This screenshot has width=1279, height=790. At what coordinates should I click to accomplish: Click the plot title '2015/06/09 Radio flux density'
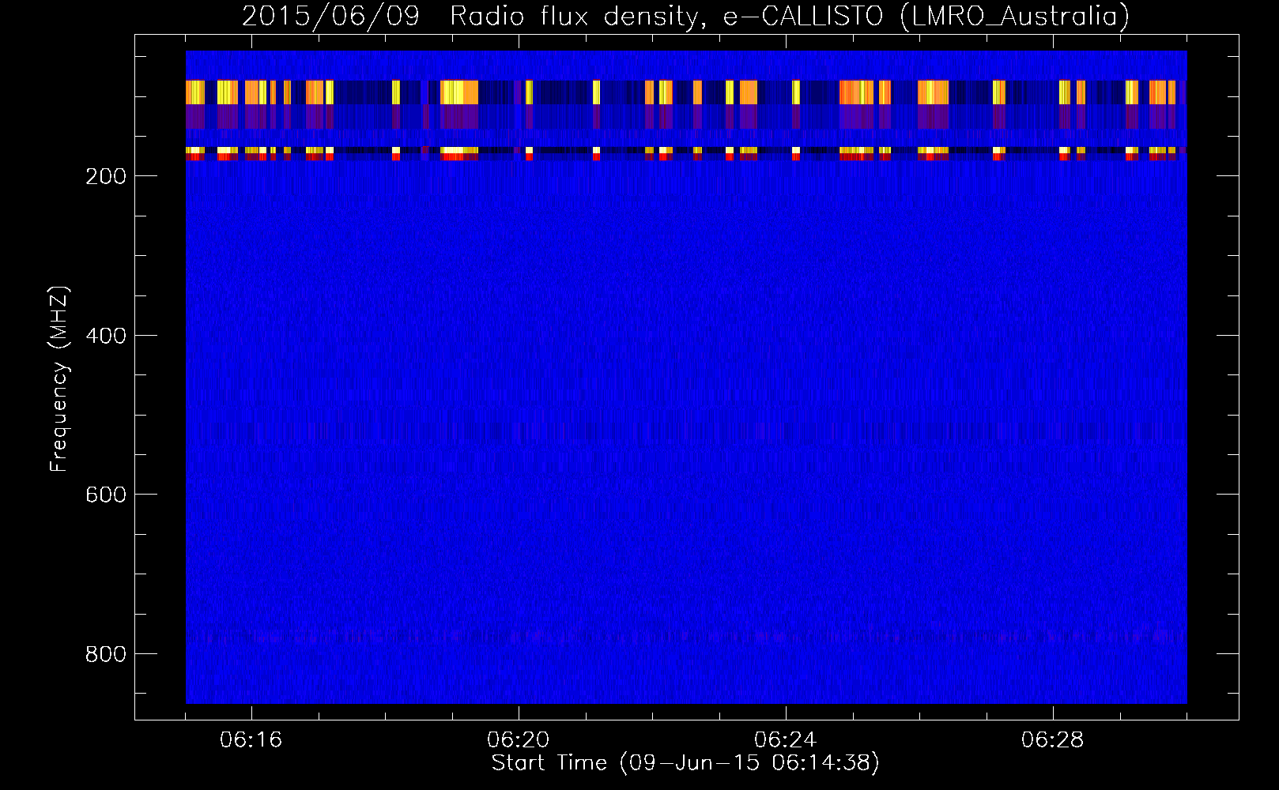pyautogui.click(x=685, y=16)
